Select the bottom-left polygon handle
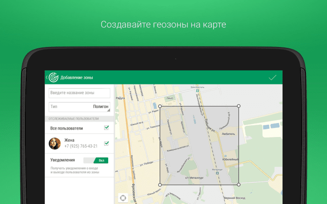This screenshot has width=327, height=204. coord(160,185)
